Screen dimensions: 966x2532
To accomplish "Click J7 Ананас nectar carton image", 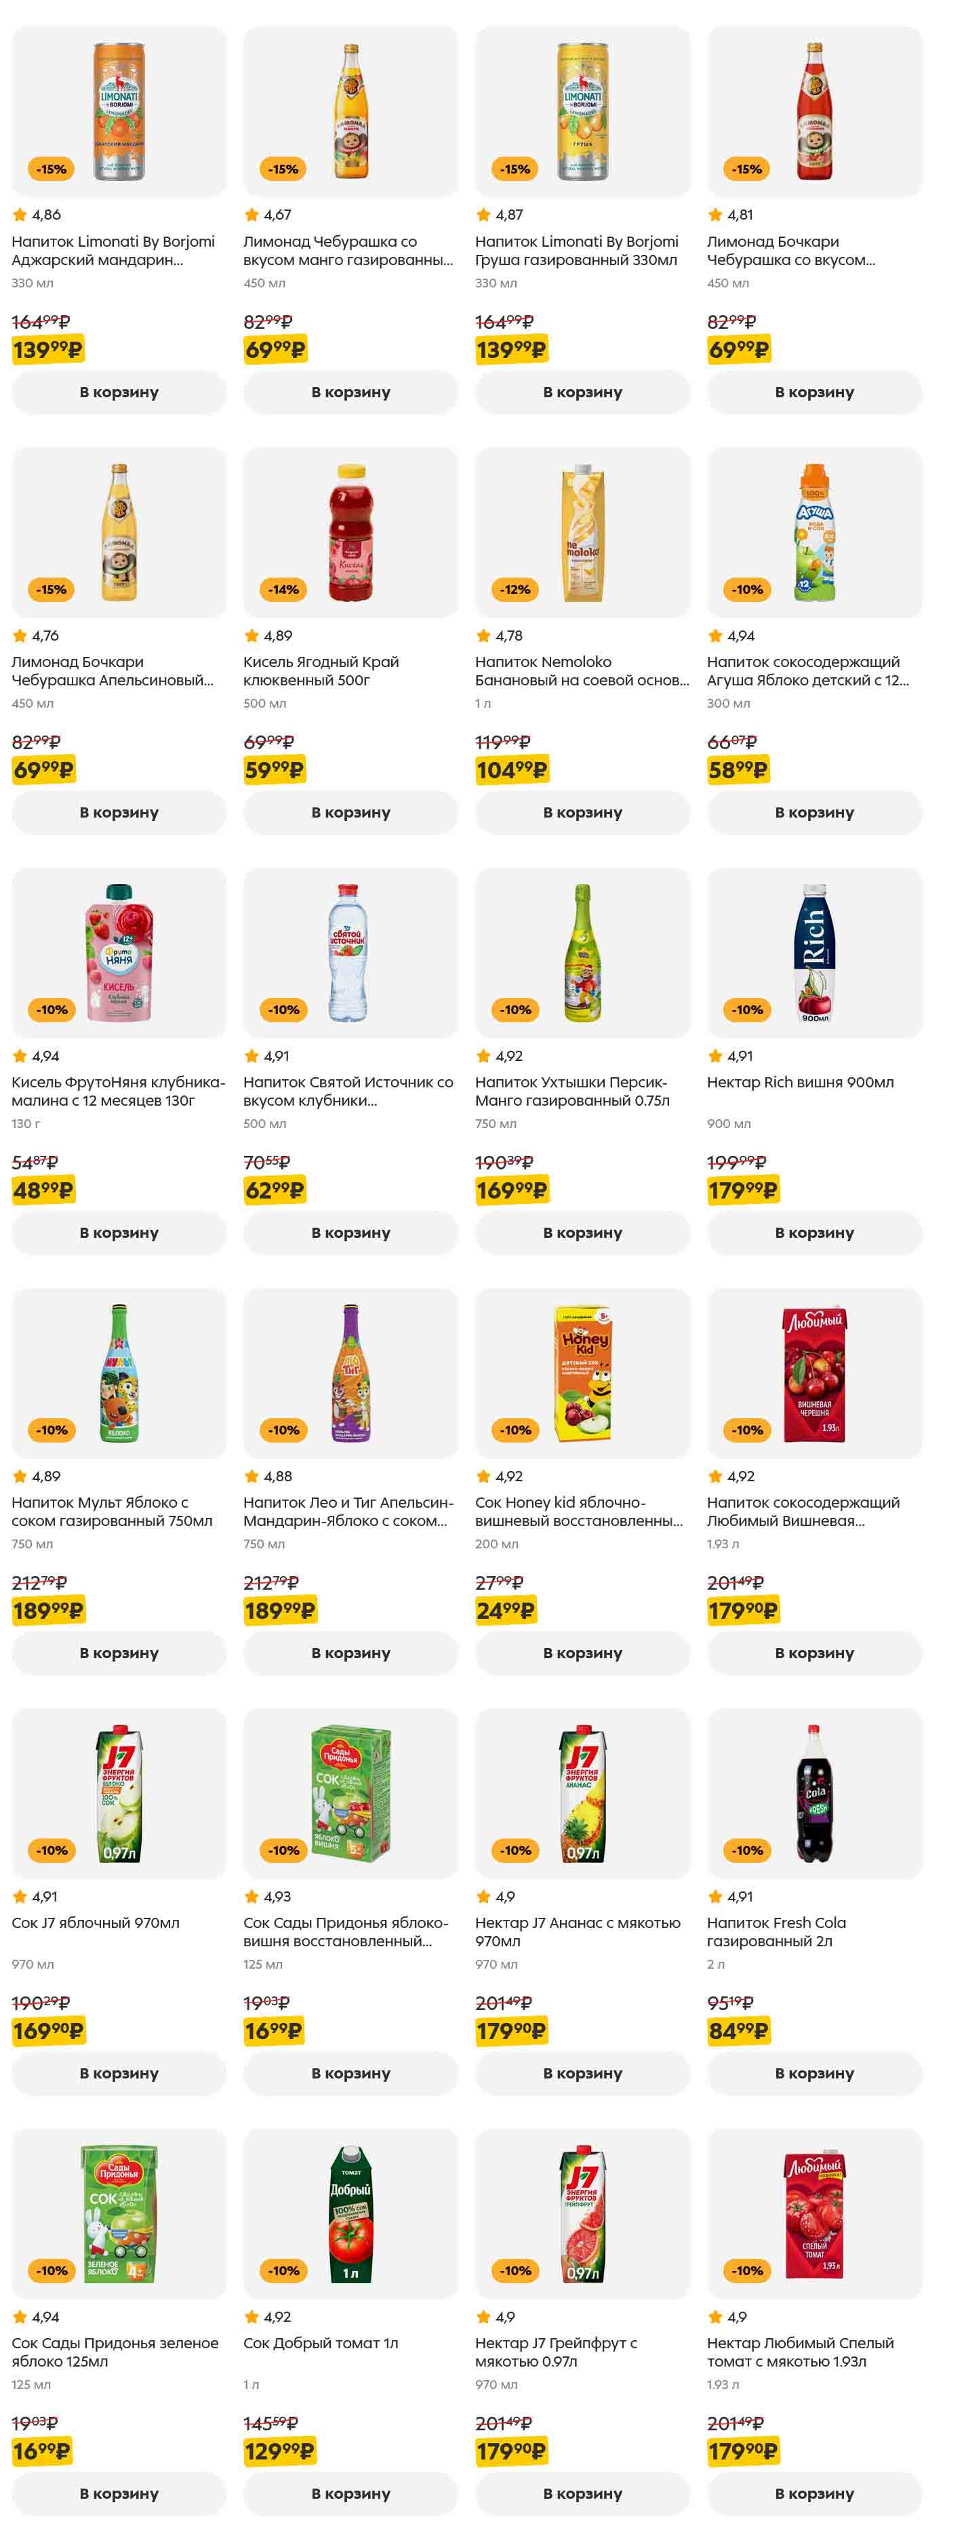I will (583, 1793).
